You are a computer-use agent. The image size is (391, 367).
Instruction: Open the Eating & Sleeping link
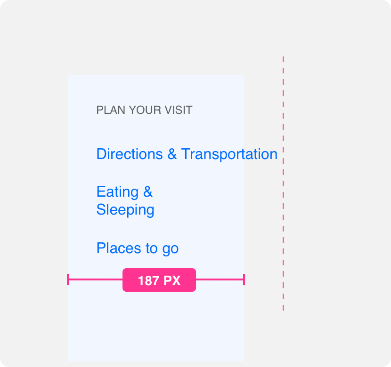[125, 201]
